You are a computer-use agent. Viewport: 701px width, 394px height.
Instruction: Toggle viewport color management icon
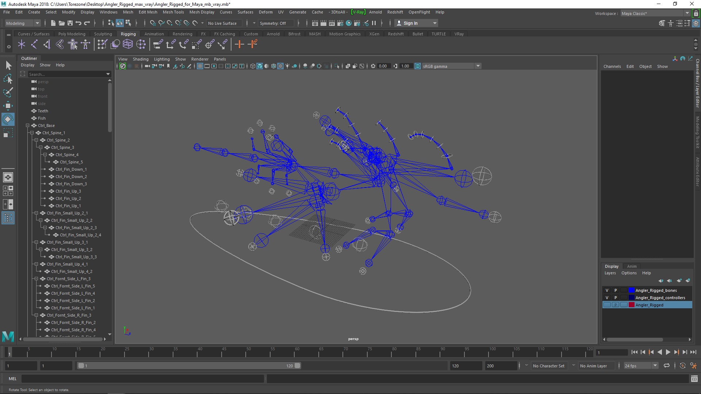pyautogui.click(x=418, y=66)
